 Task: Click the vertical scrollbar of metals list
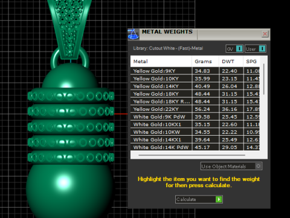263,79
